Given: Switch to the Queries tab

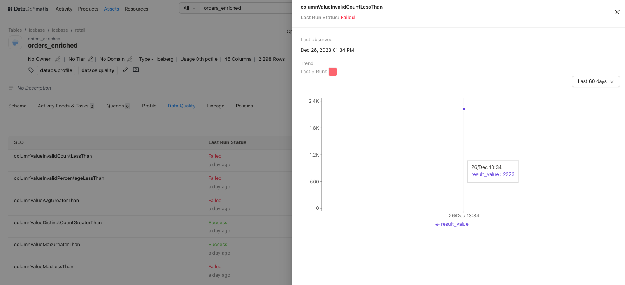Looking at the screenshot, I should [118, 106].
